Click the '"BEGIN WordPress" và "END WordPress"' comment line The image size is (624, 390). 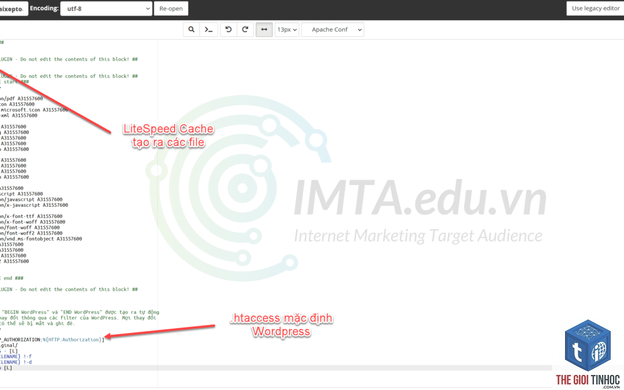[x=81, y=312]
